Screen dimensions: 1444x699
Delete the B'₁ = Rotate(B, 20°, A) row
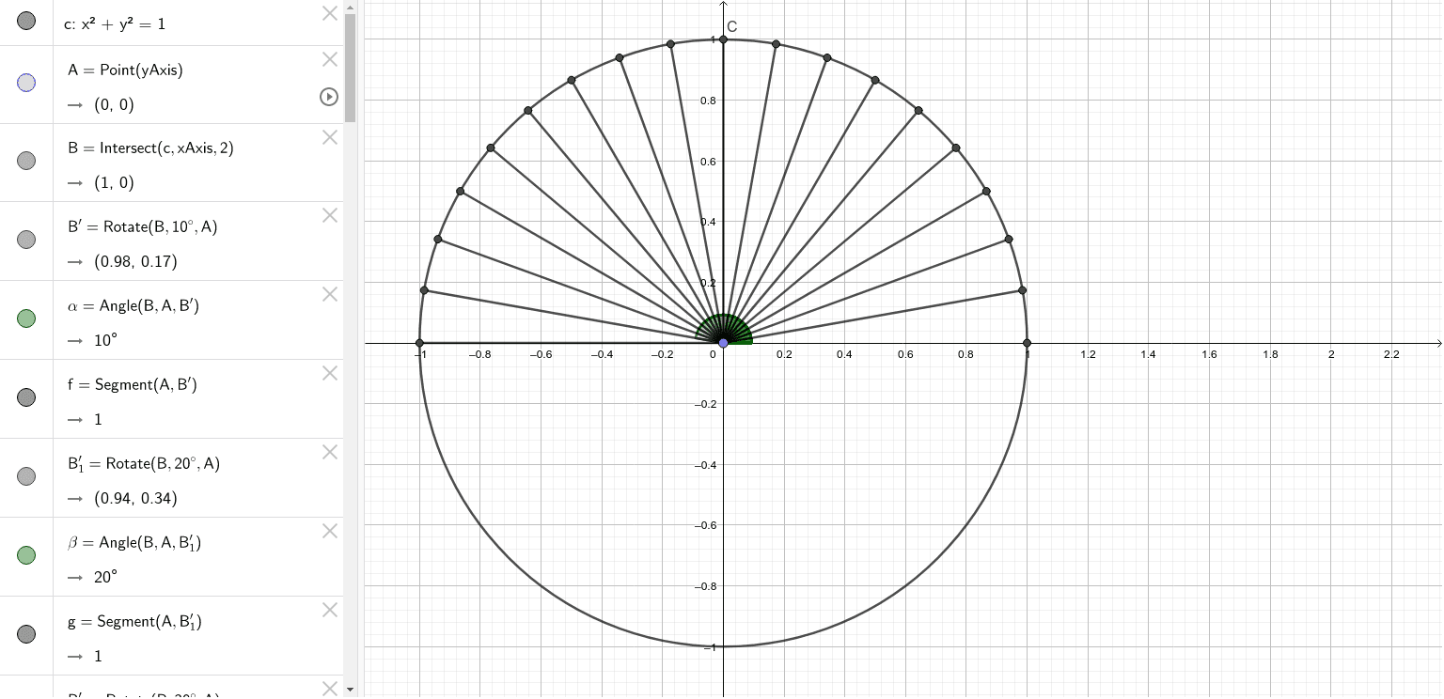click(329, 452)
